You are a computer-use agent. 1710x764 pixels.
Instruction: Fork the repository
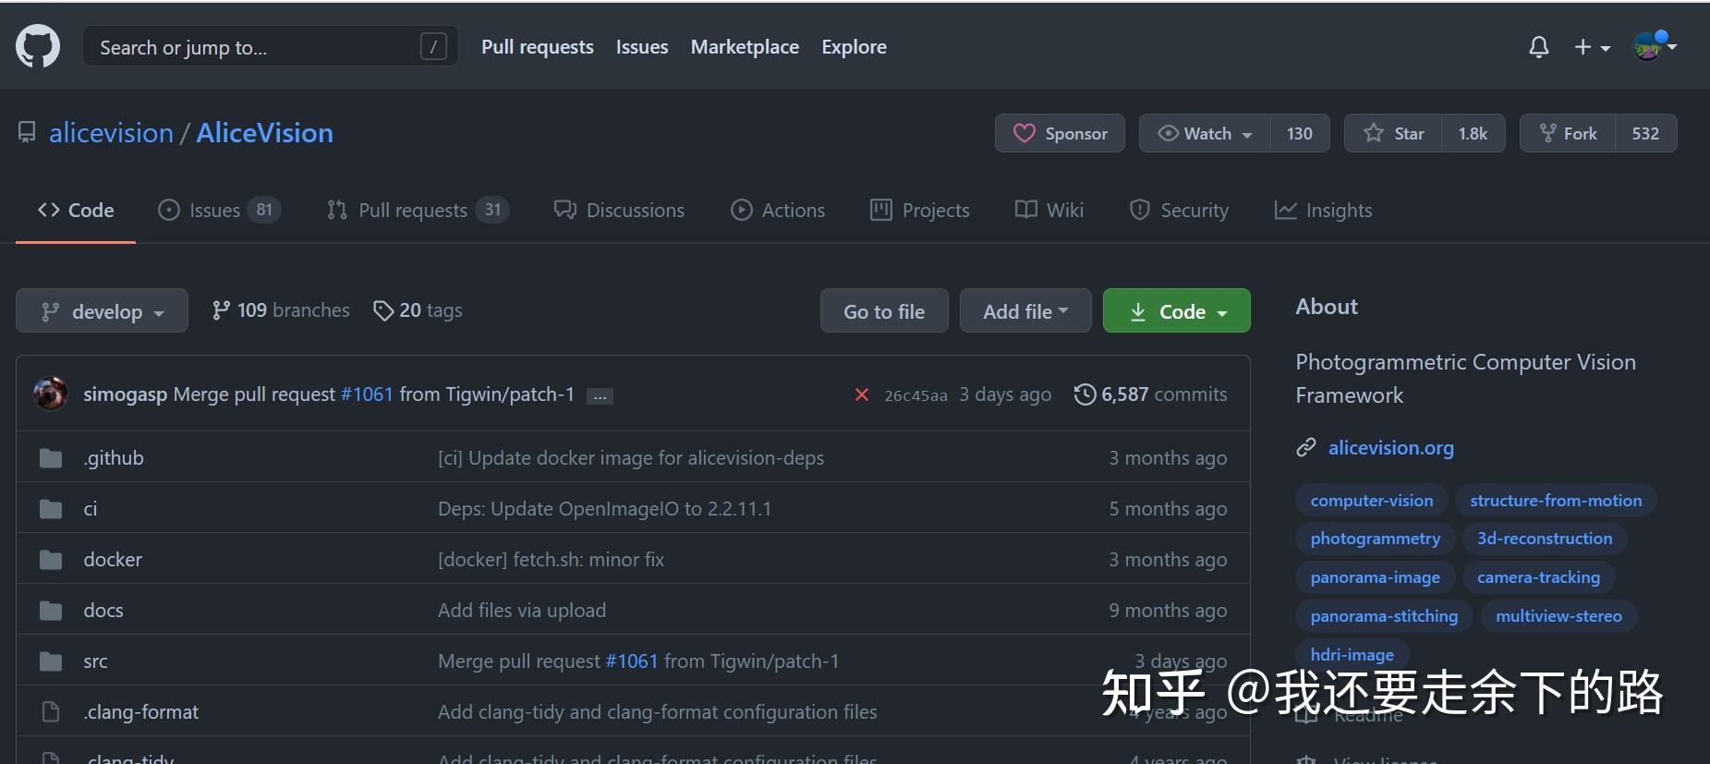[1568, 133]
